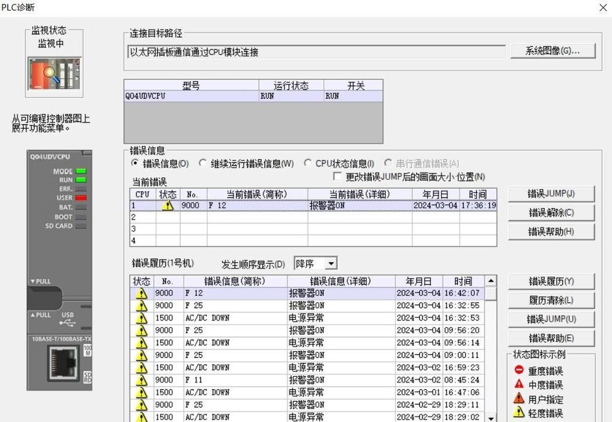Click the USB port icon on CPU image
The width and height of the screenshot is (612, 422).
(67, 323)
